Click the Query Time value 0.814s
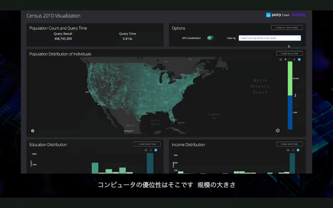 tap(127, 39)
